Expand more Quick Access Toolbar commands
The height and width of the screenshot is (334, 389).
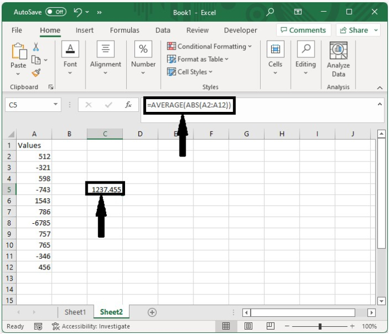[x=99, y=12]
